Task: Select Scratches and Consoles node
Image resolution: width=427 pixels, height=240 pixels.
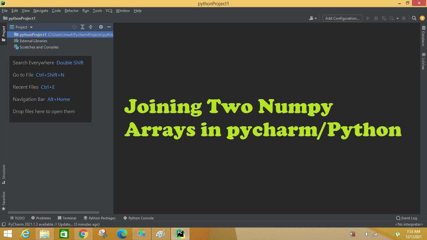Action: (x=39, y=47)
